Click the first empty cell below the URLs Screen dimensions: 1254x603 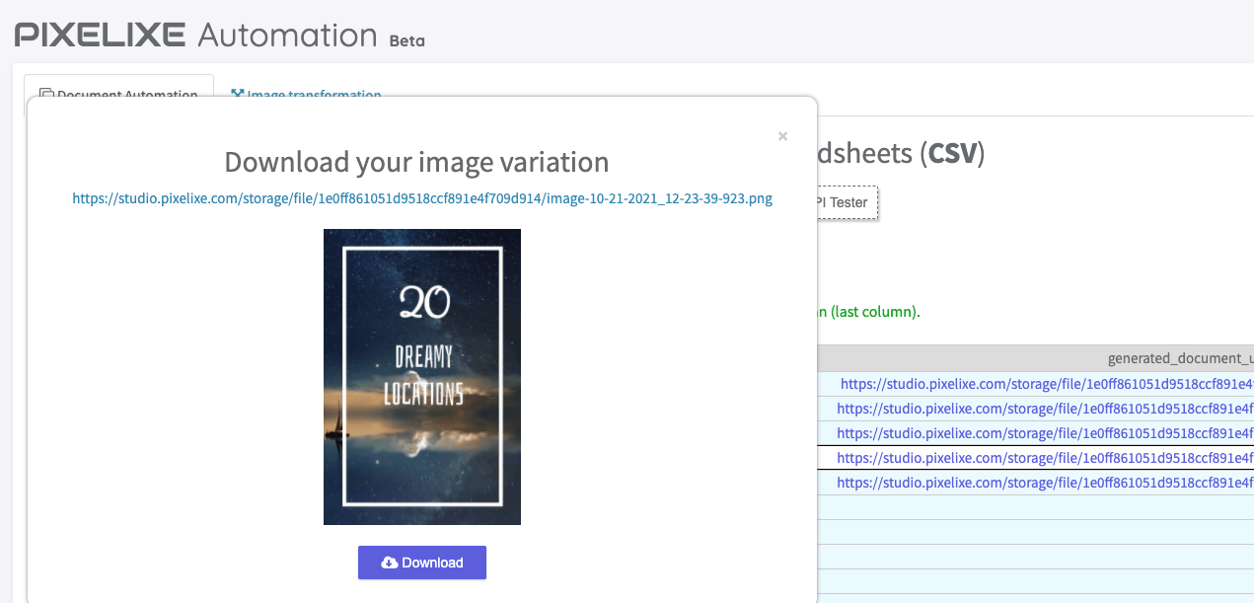pos(1036,507)
